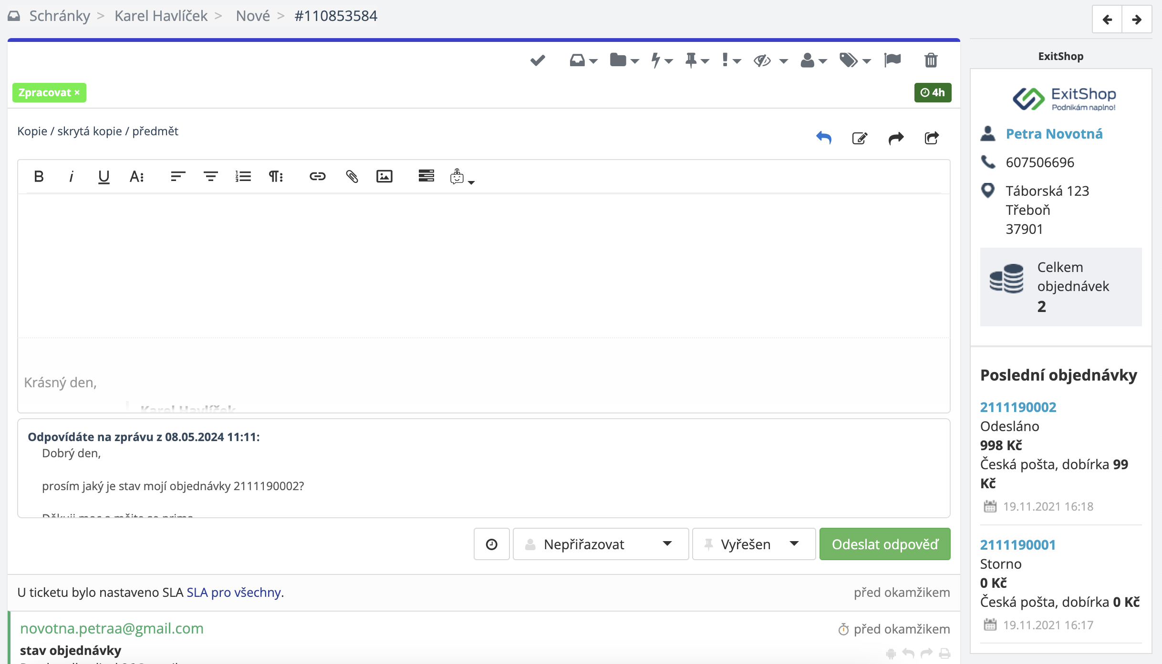Click the blue reply arrow icon
Image resolution: width=1162 pixels, height=664 pixels.
click(824, 138)
